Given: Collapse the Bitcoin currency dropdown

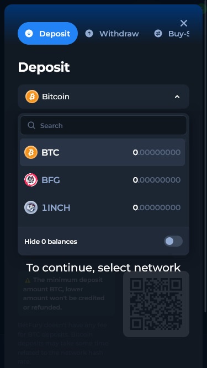Looking at the screenshot, I should click(104, 97).
